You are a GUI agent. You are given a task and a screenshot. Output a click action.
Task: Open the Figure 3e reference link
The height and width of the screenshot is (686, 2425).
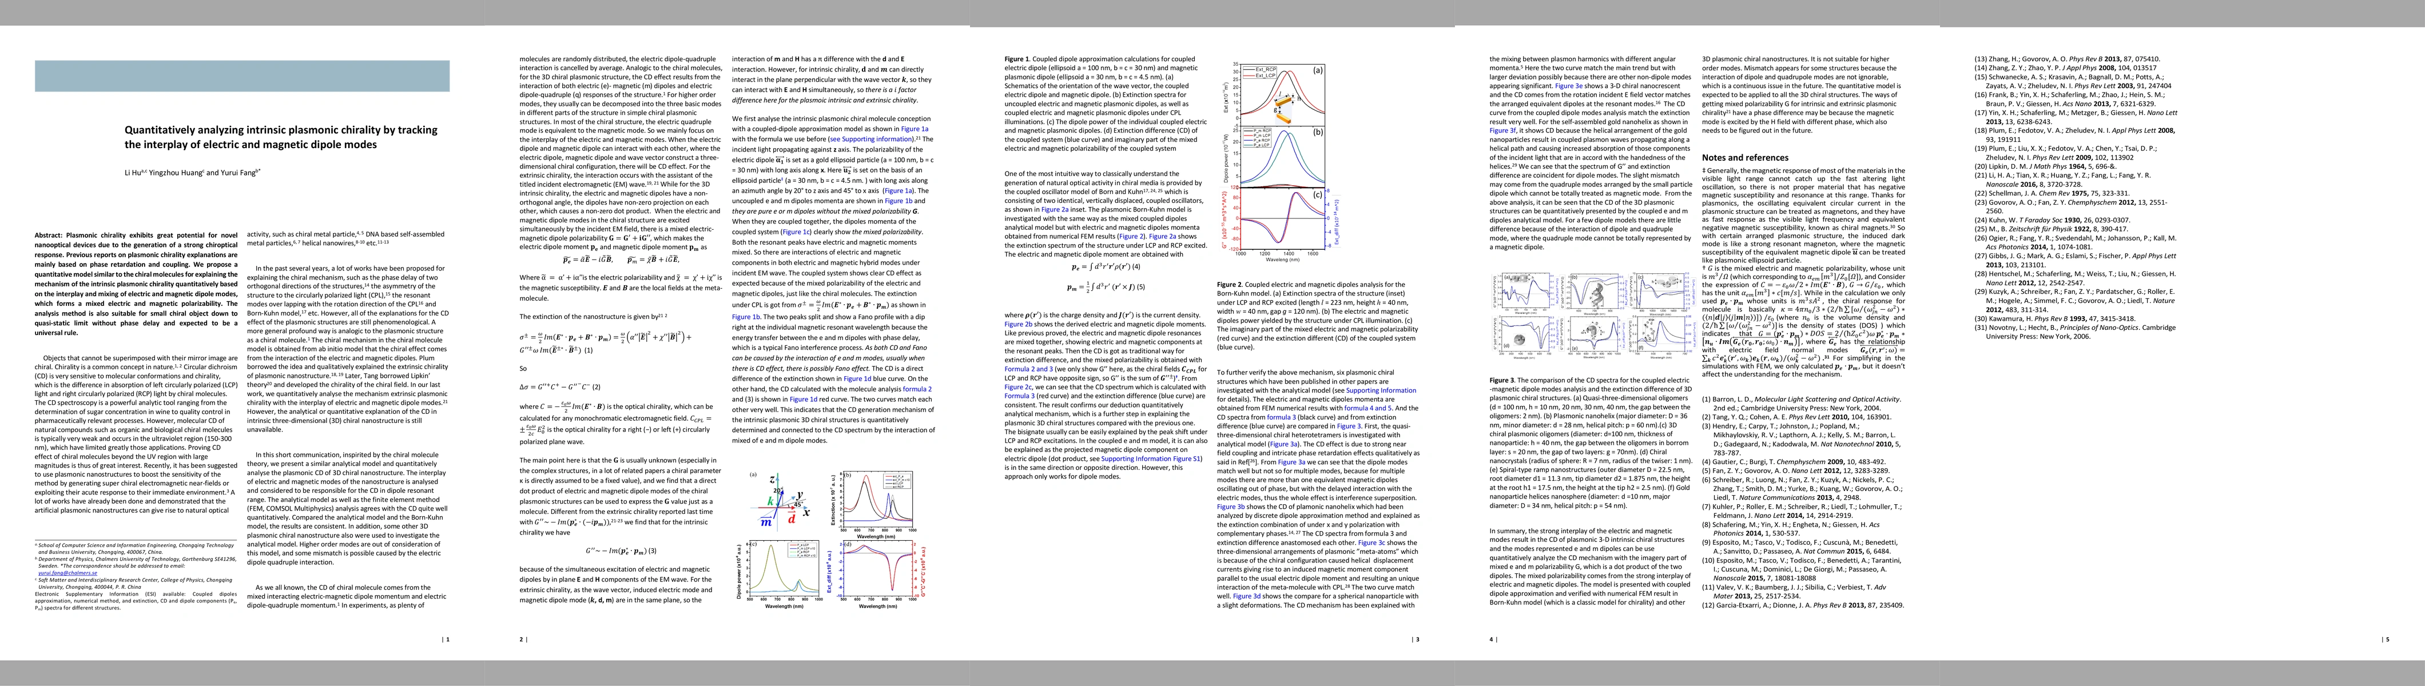pos(1569,86)
